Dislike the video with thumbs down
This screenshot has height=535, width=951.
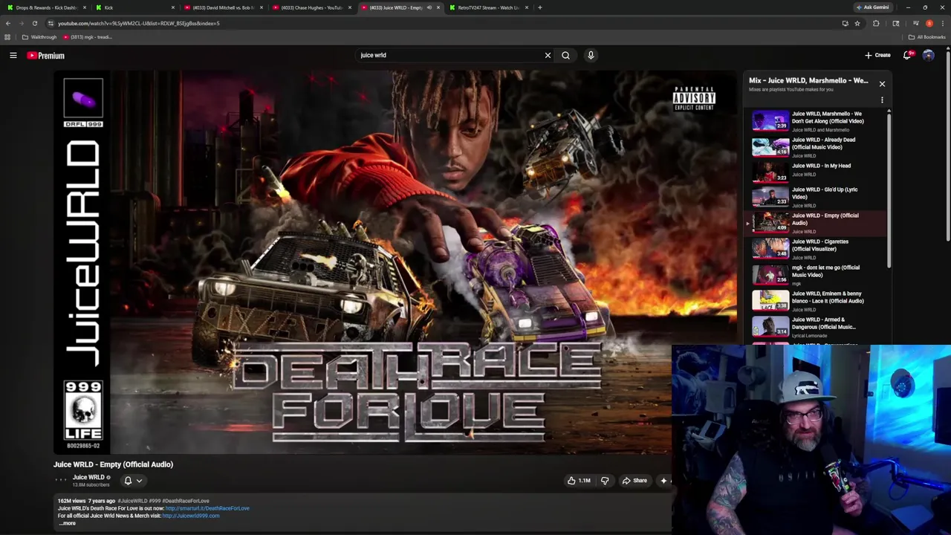coord(605,481)
